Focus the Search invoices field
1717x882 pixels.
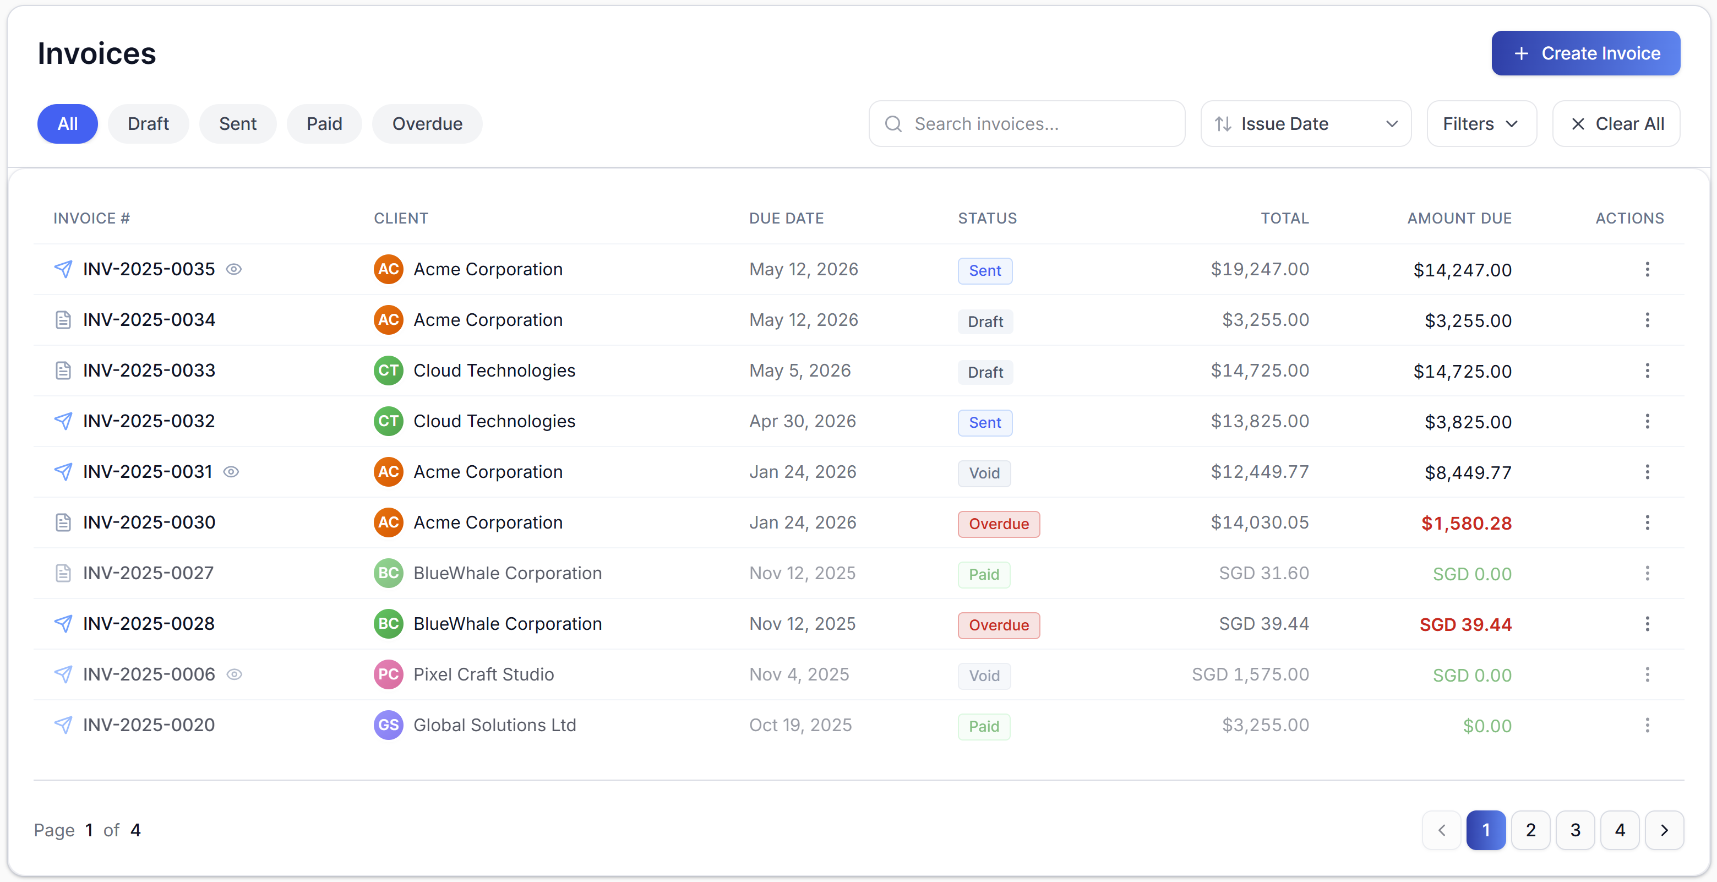(1027, 124)
